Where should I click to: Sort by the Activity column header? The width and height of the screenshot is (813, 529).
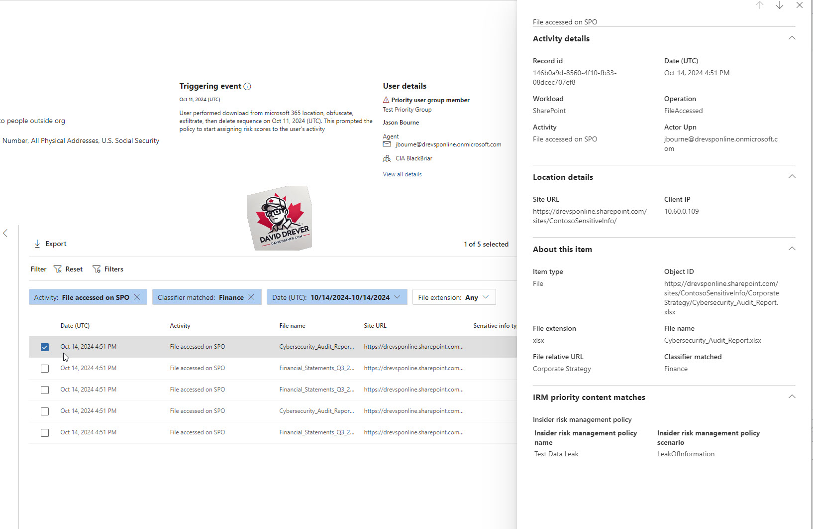click(x=180, y=326)
